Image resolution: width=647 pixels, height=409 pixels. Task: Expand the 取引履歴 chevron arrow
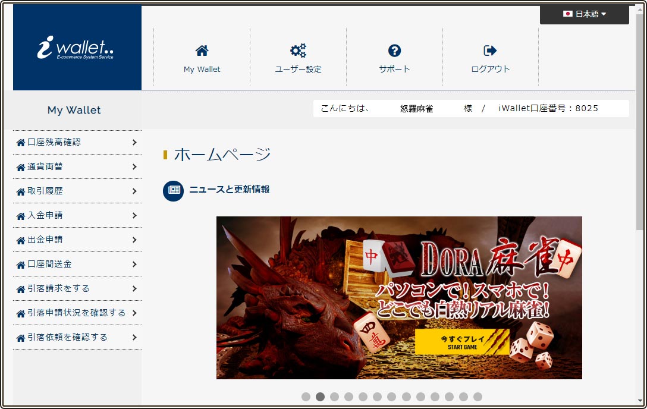(x=134, y=191)
